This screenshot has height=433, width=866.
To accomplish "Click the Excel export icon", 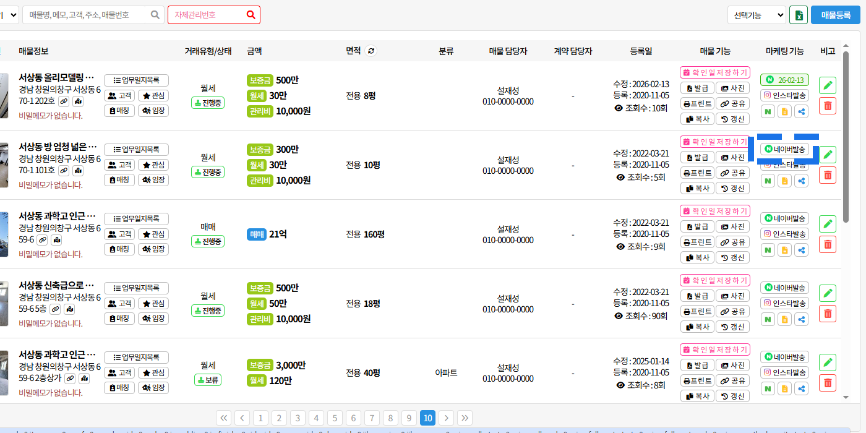I will coord(799,15).
